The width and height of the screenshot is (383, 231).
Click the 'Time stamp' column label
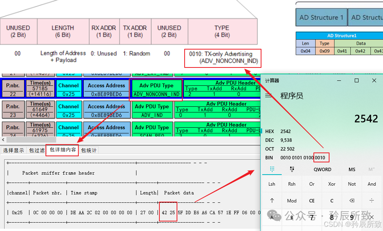click(84, 193)
